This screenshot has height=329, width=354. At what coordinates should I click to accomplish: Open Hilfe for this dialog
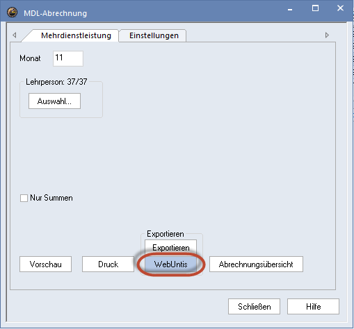[x=313, y=307]
